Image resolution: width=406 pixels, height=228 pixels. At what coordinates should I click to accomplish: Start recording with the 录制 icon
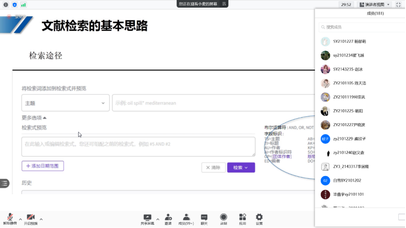pyautogui.click(x=223, y=218)
